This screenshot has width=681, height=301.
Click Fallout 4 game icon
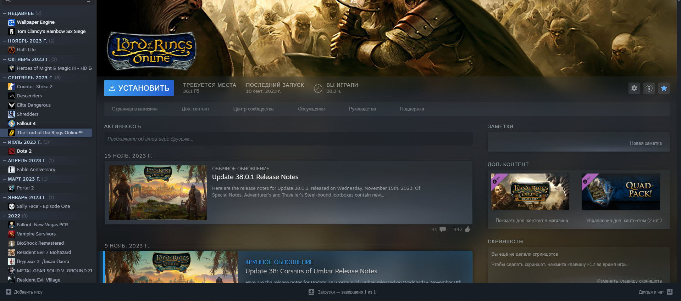12,124
